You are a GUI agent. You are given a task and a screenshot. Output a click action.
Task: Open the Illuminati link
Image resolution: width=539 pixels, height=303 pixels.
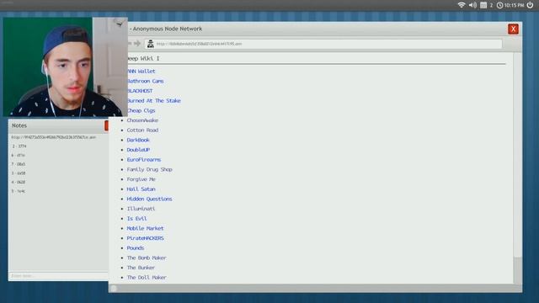[141, 209]
